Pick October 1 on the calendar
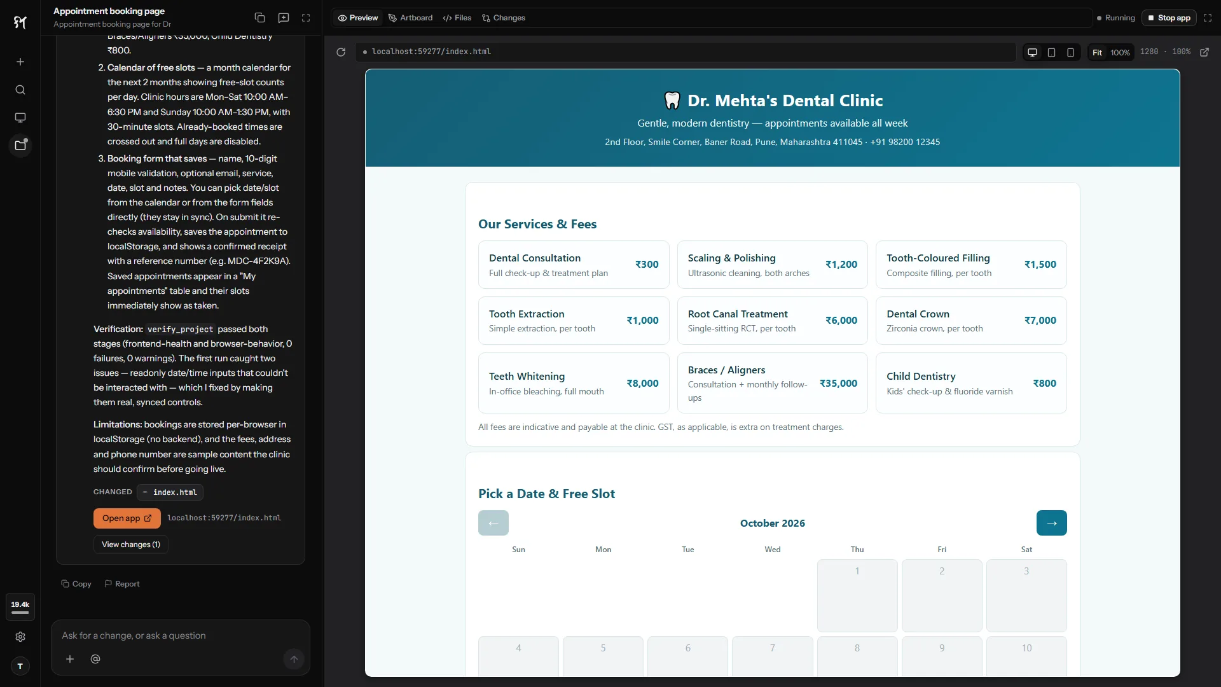Image resolution: width=1221 pixels, height=687 pixels. click(857, 595)
